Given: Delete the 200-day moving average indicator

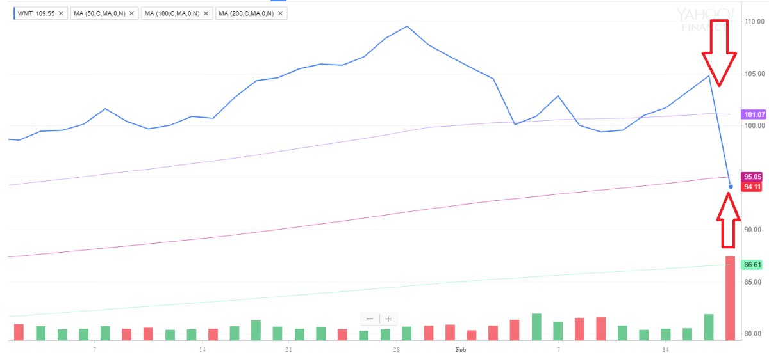Looking at the screenshot, I should (x=281, y=13).
